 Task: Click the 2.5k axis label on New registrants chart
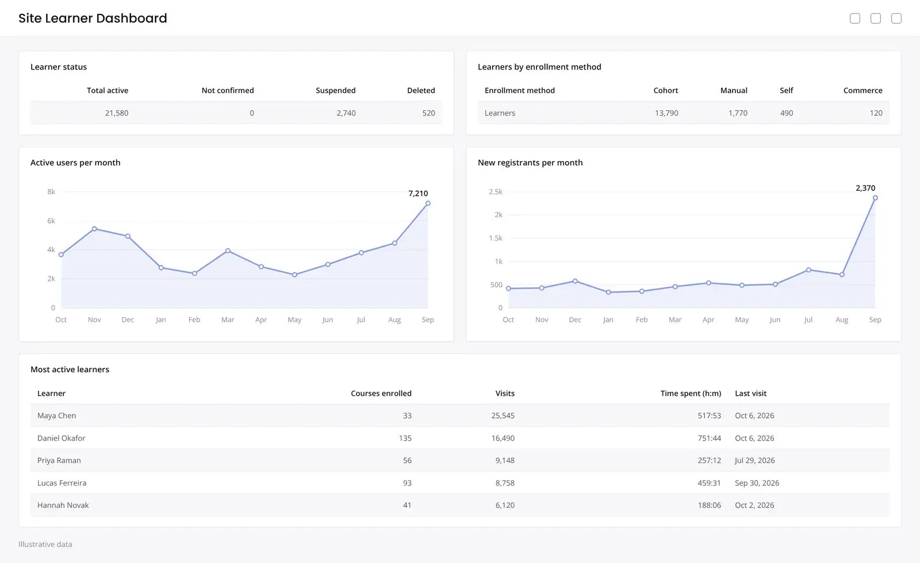[496, 192]
